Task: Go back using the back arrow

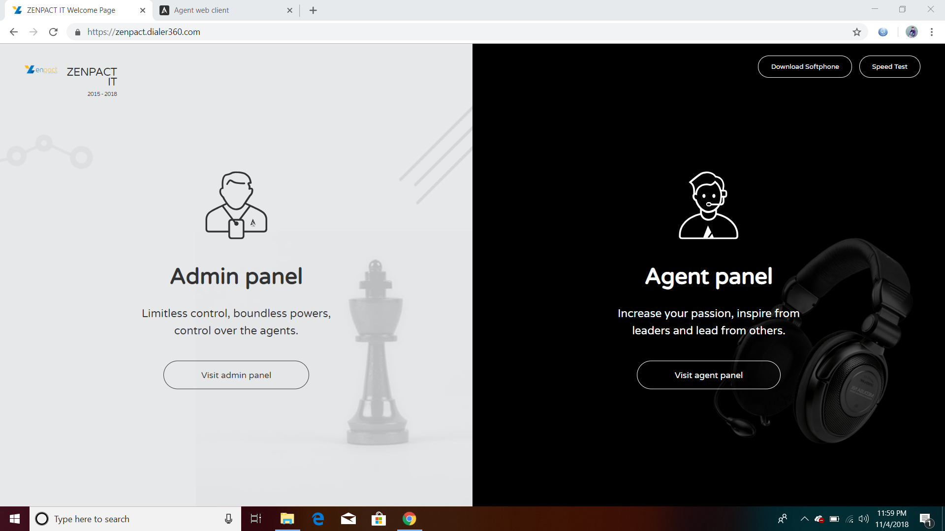Action: click(x=14, y=32)
